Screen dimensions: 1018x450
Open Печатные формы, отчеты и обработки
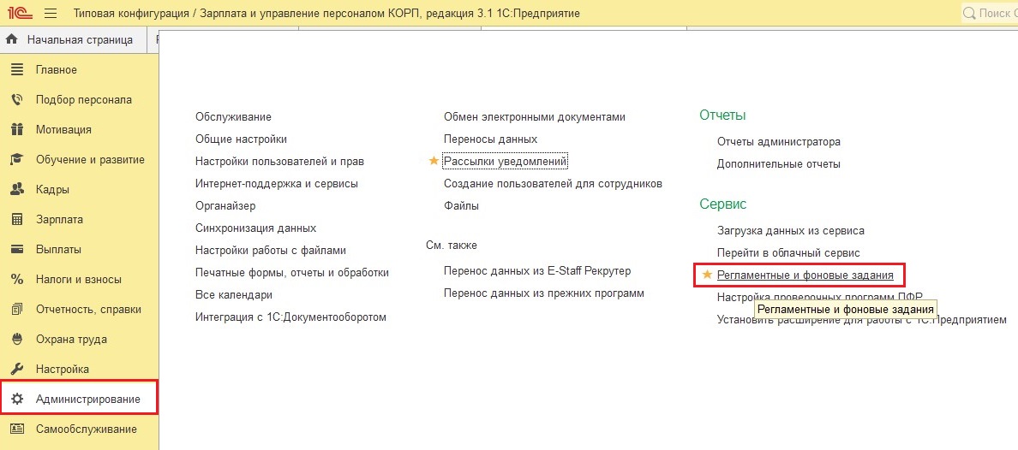(x=292, y=272)
